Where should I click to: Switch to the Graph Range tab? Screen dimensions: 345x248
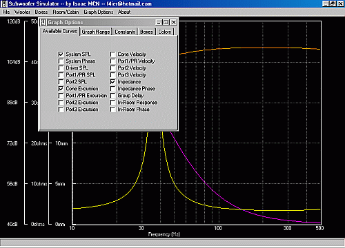point(96,32)
